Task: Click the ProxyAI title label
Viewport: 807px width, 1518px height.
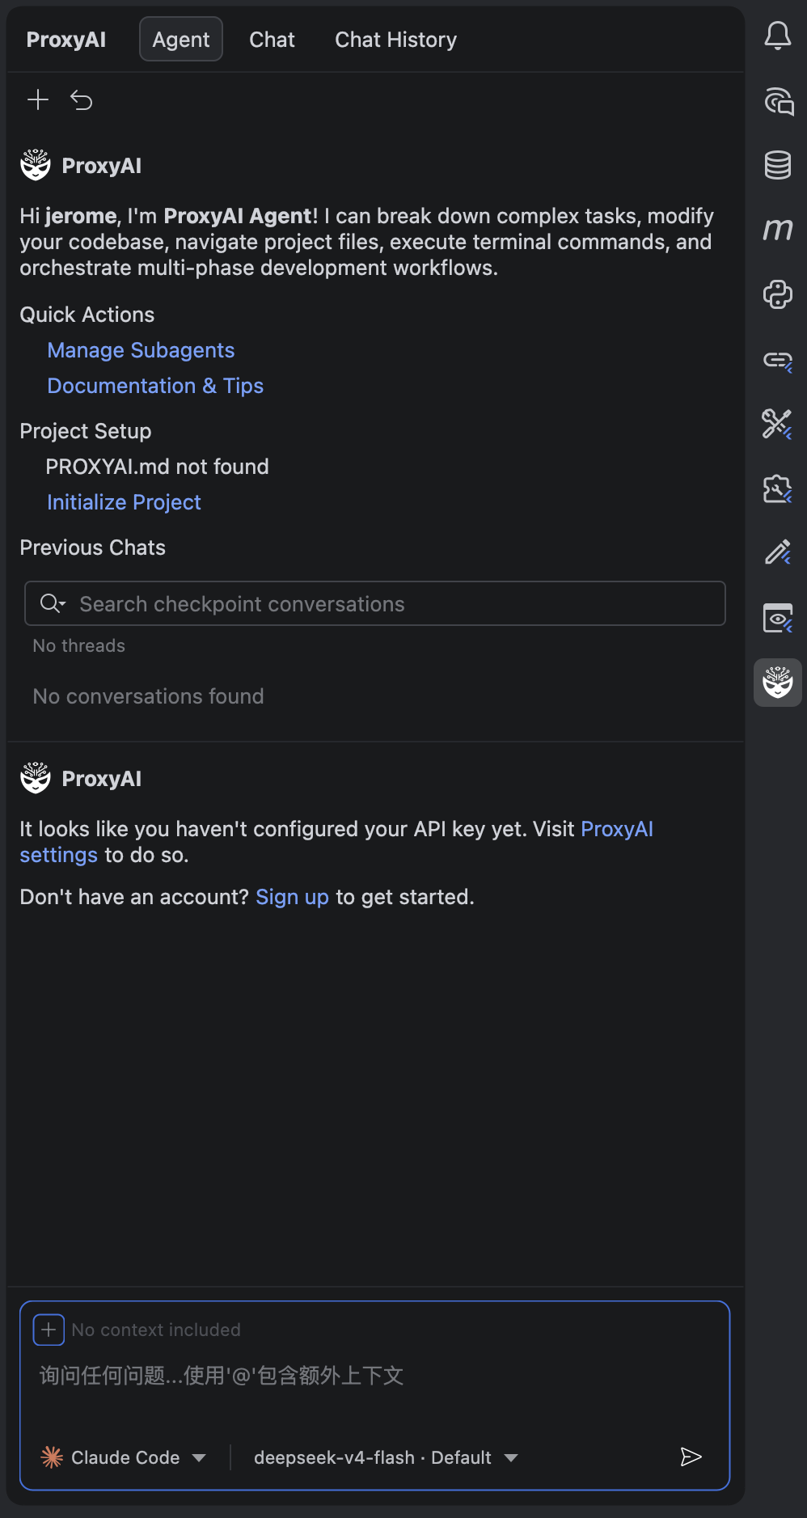Action: point(66,39)
